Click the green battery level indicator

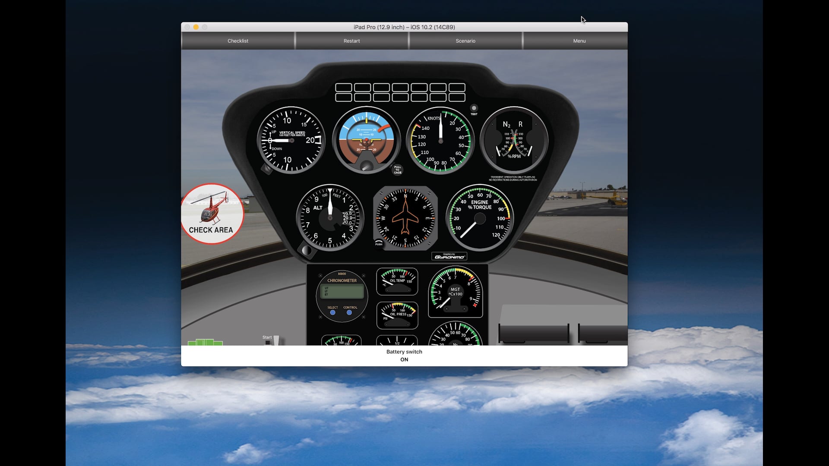(206, 343)
